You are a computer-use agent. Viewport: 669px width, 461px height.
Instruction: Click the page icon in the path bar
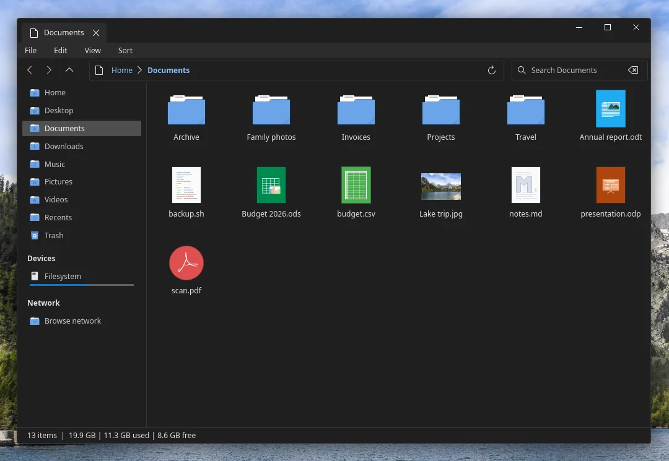[x=99, y=70]
